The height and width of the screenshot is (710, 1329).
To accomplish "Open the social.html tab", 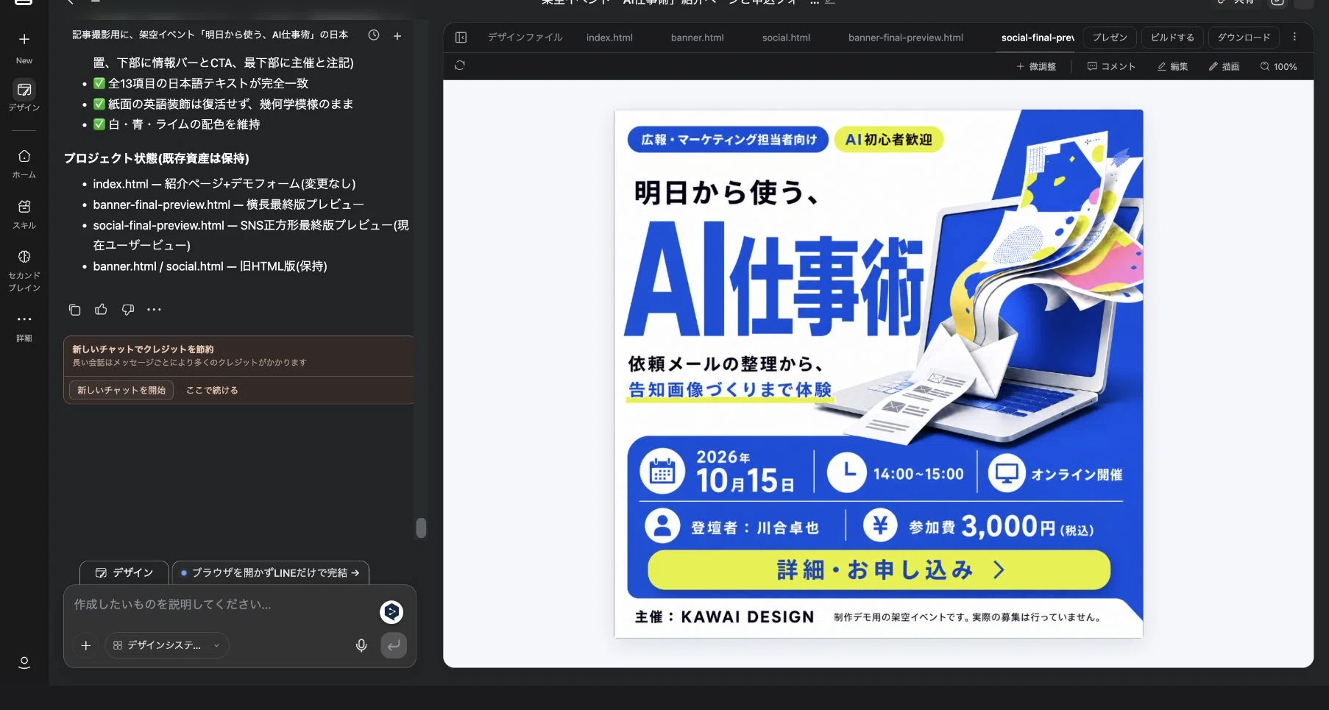I will pos(786,37).
